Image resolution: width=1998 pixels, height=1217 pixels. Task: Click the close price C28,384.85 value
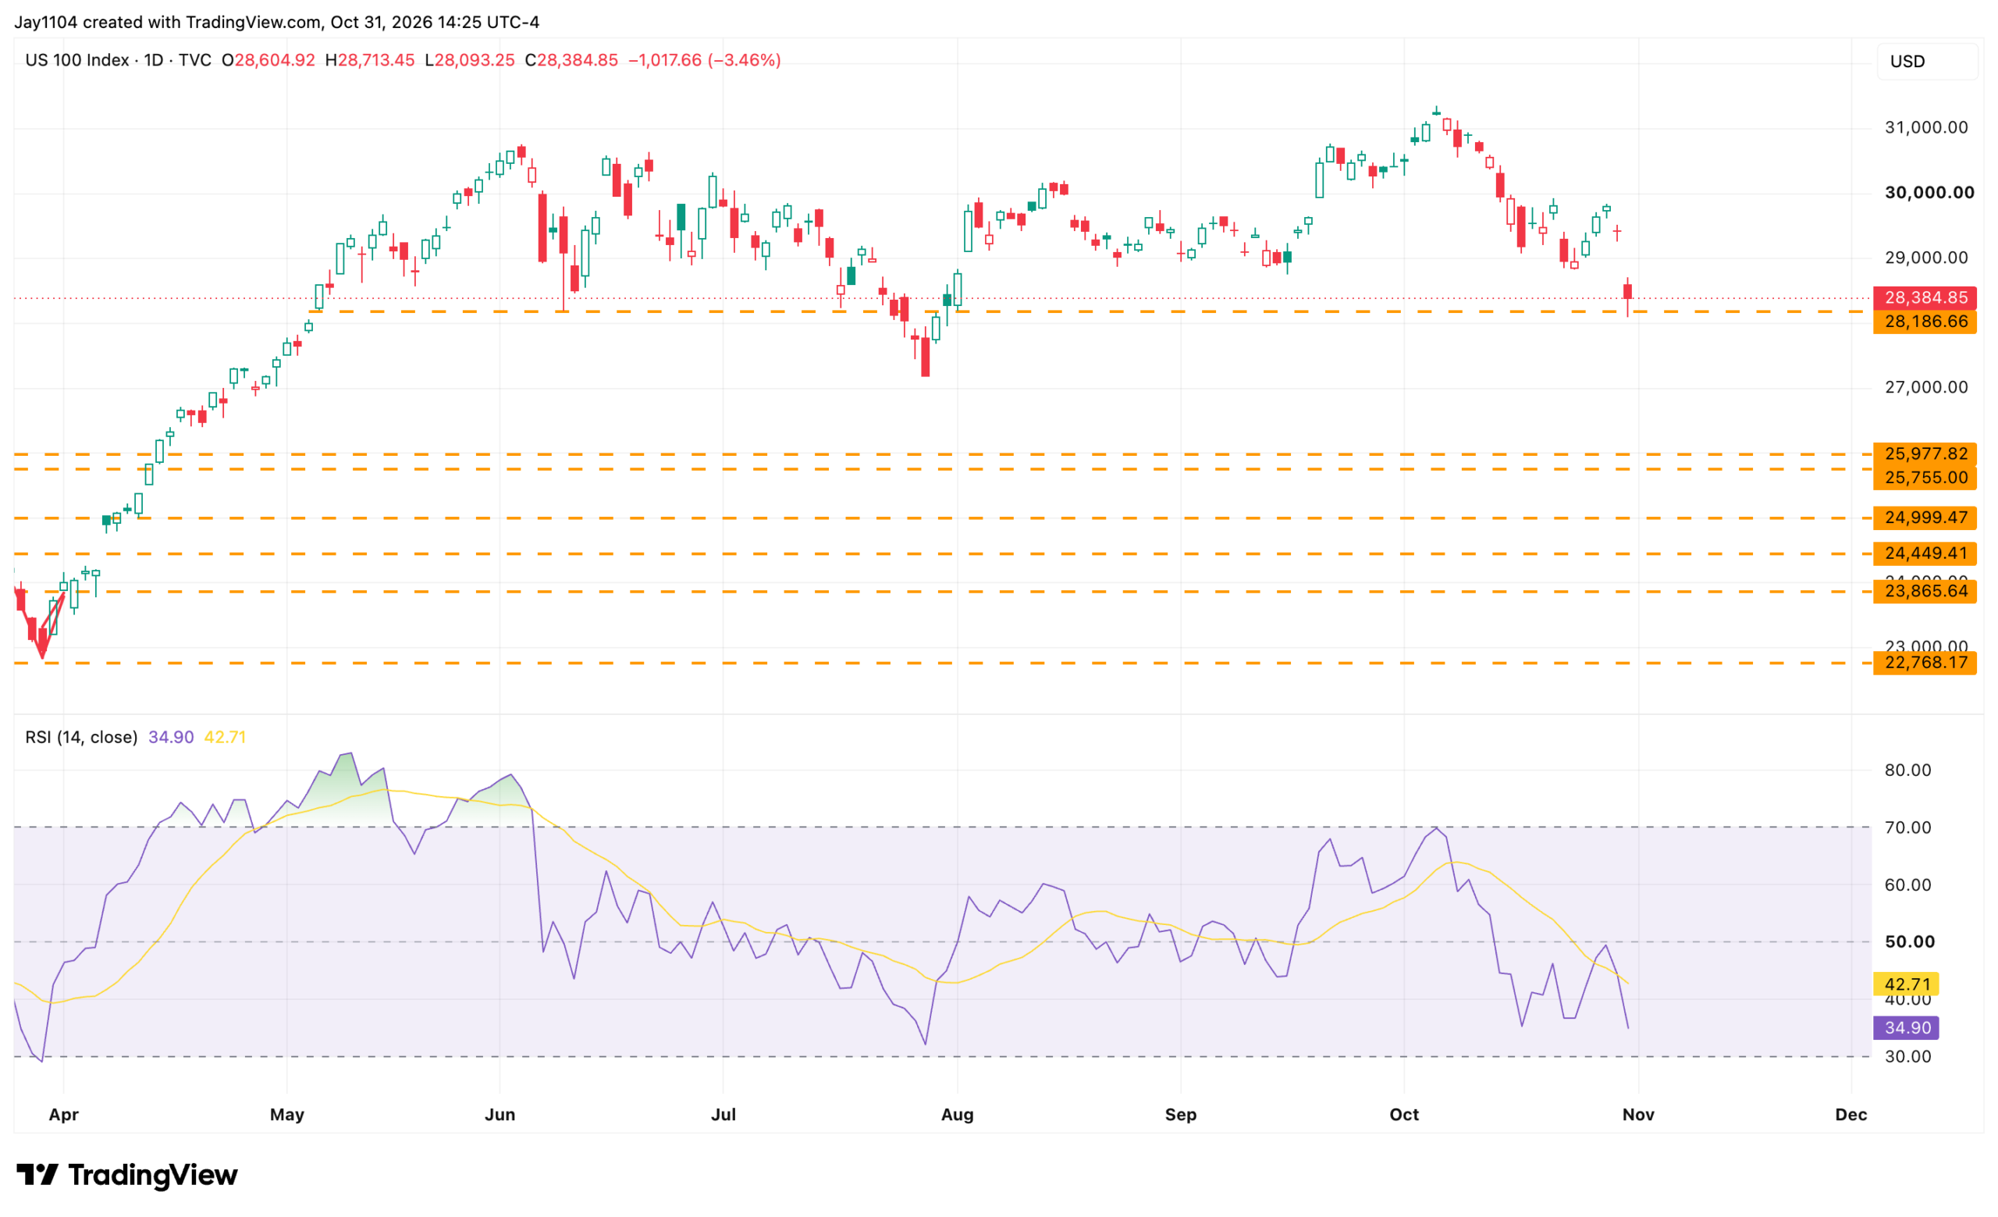(x=571, y=60)
